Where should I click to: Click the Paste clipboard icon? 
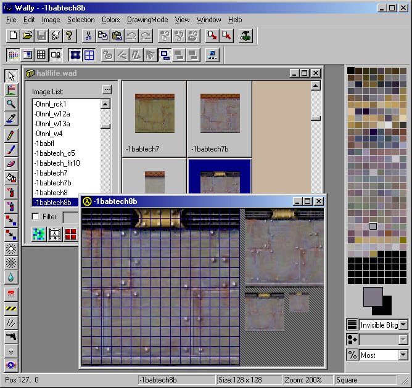point(117,36)
